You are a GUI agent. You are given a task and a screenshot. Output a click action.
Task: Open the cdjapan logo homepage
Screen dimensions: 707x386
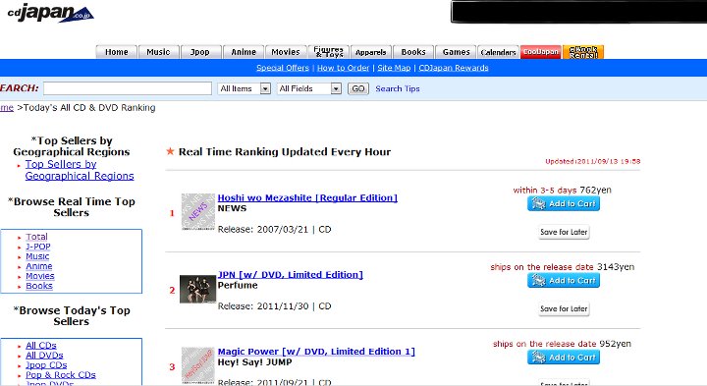[x=50, y=13]
